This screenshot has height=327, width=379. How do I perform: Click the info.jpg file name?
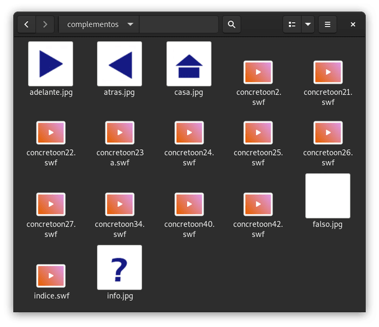[x=120, y=296]
